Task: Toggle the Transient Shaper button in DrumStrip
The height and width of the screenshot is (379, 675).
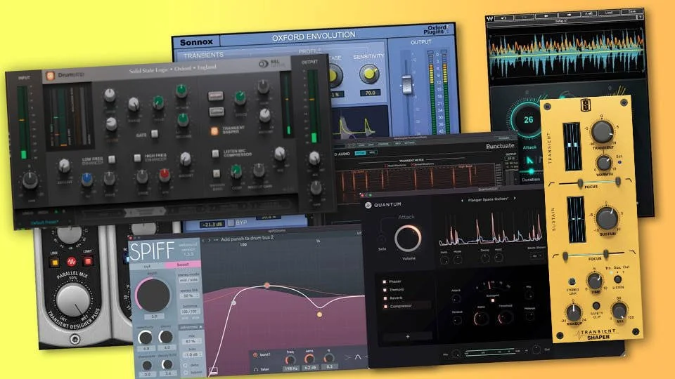Action: click(x=214, y=131)
